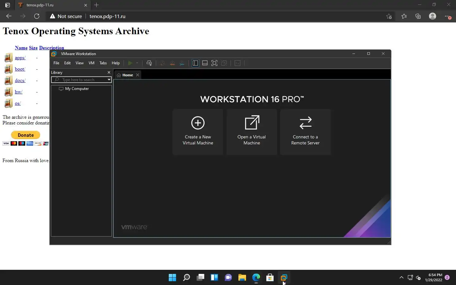Open the boot/ folder link
Viewport: 456px width, 285px height.
20,69
